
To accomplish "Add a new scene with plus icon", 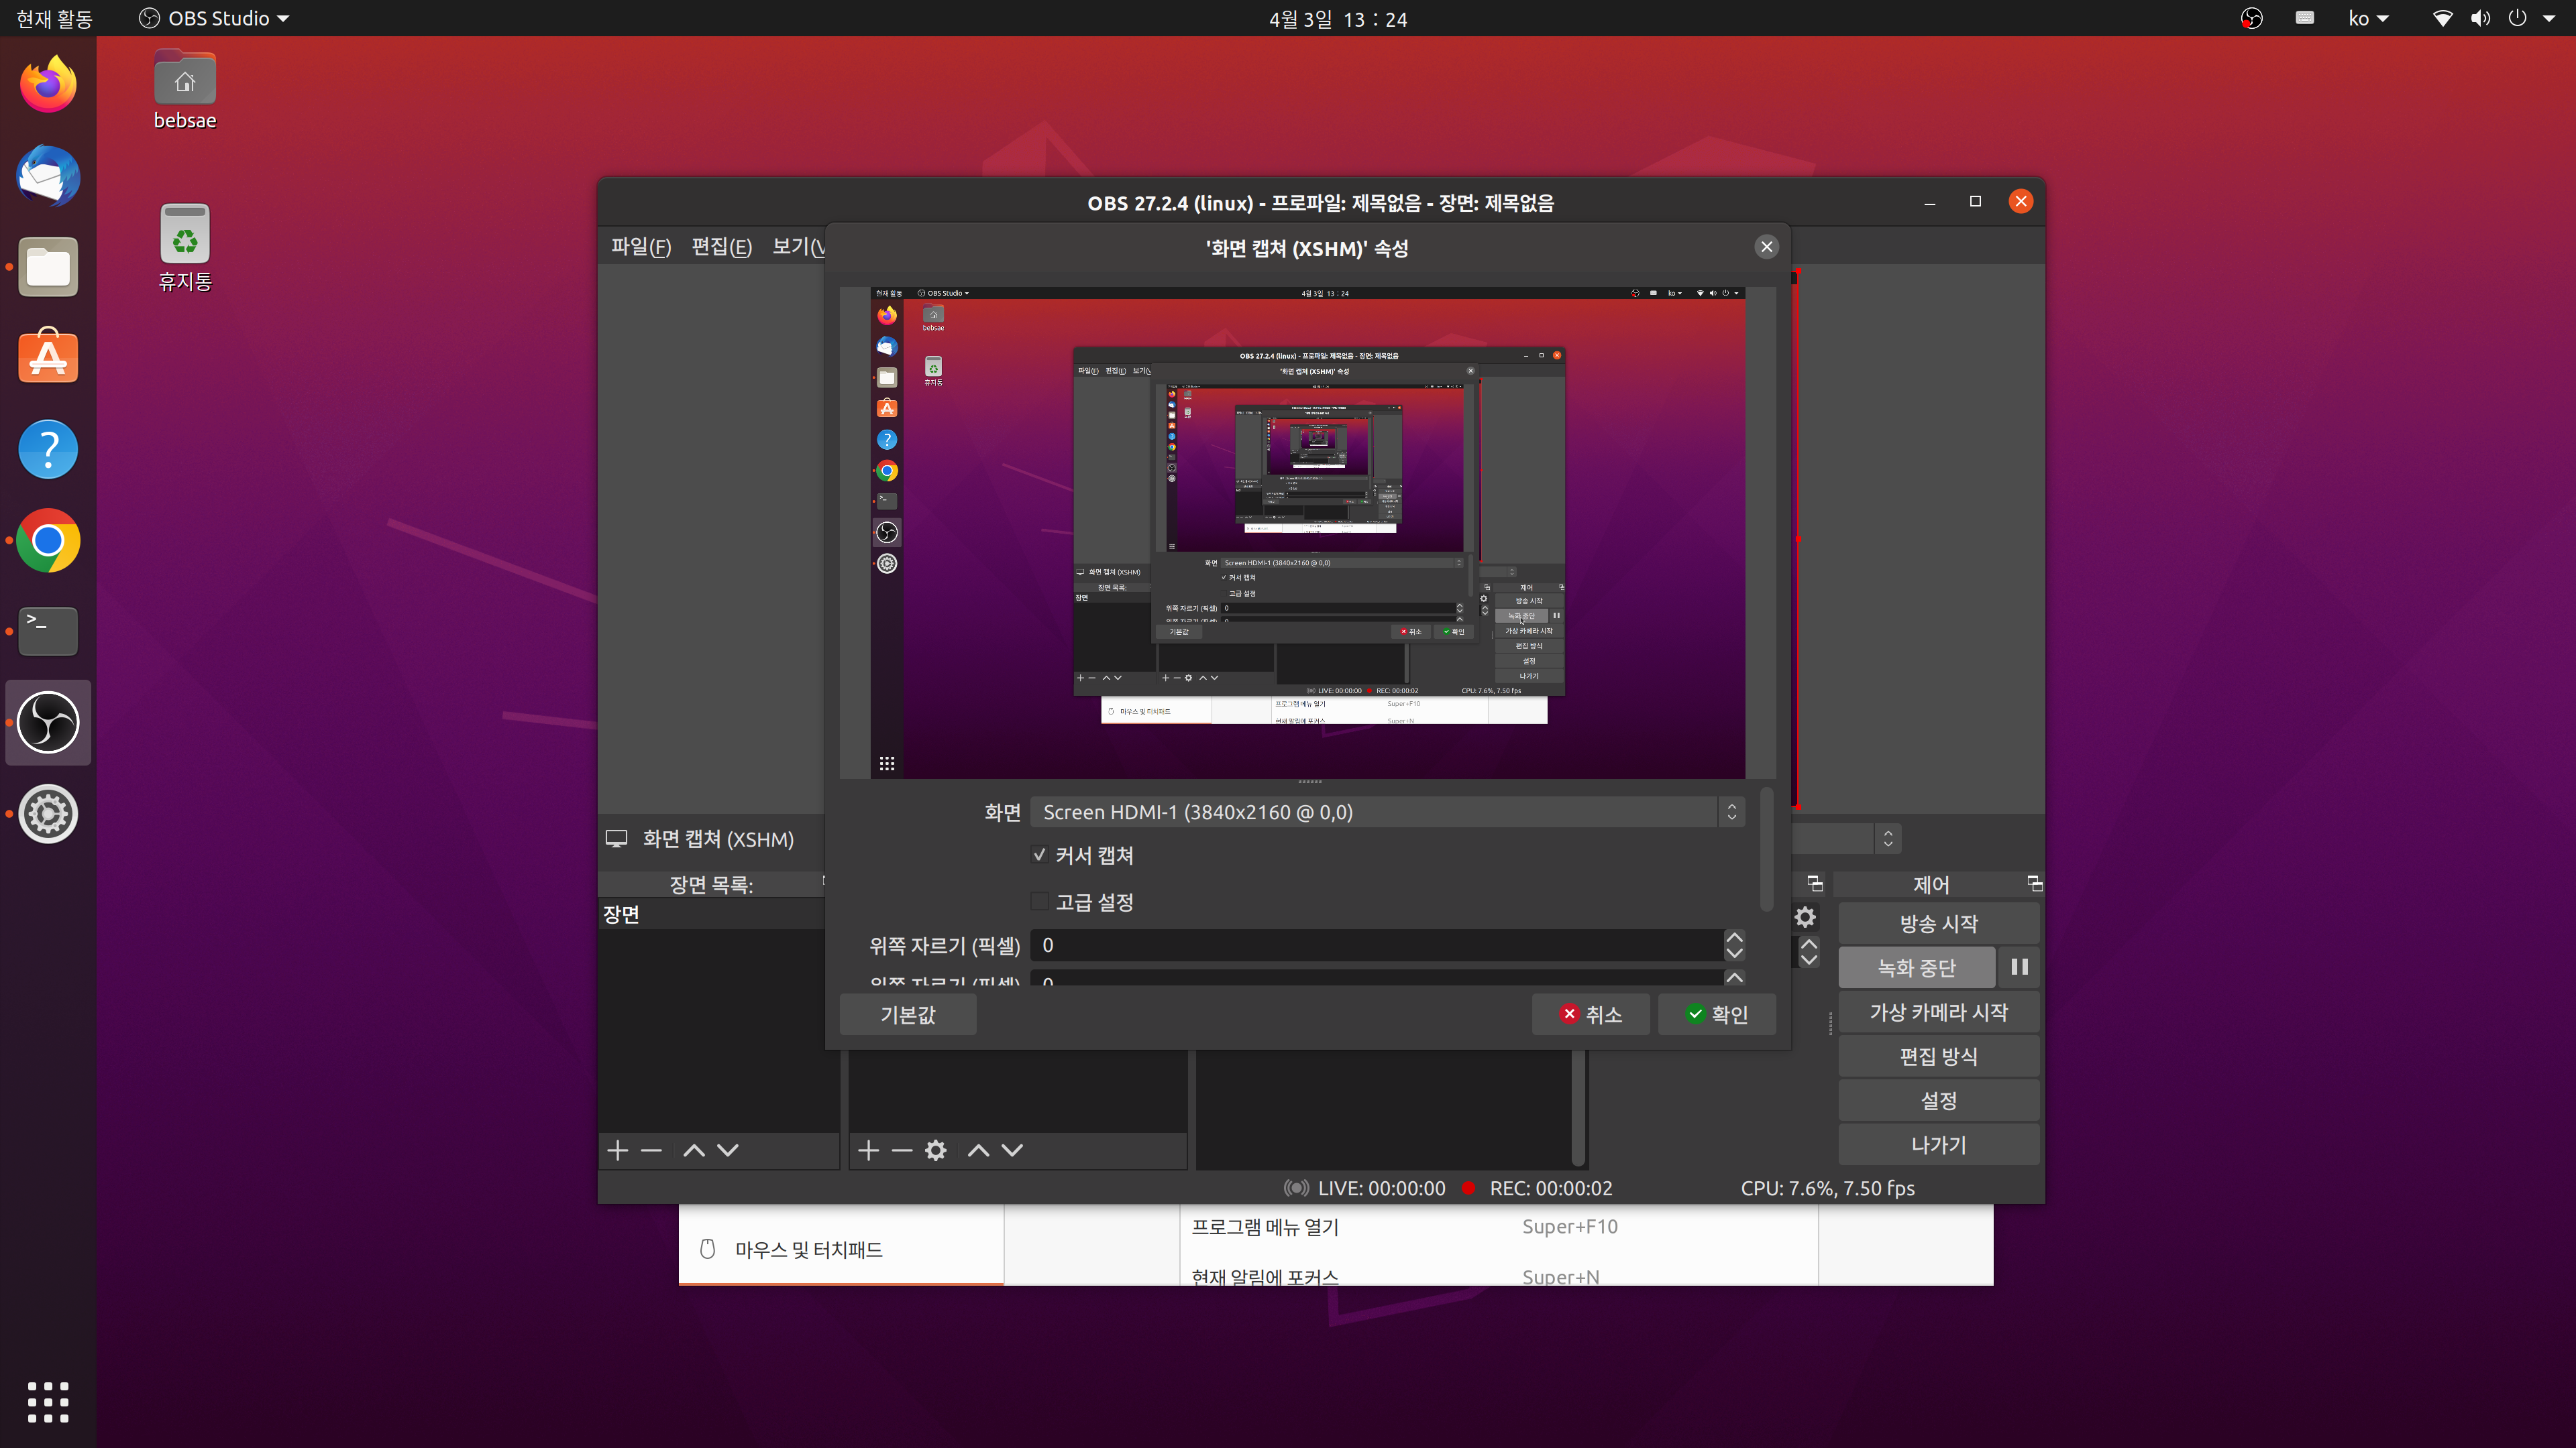I will pos(617,1150).
